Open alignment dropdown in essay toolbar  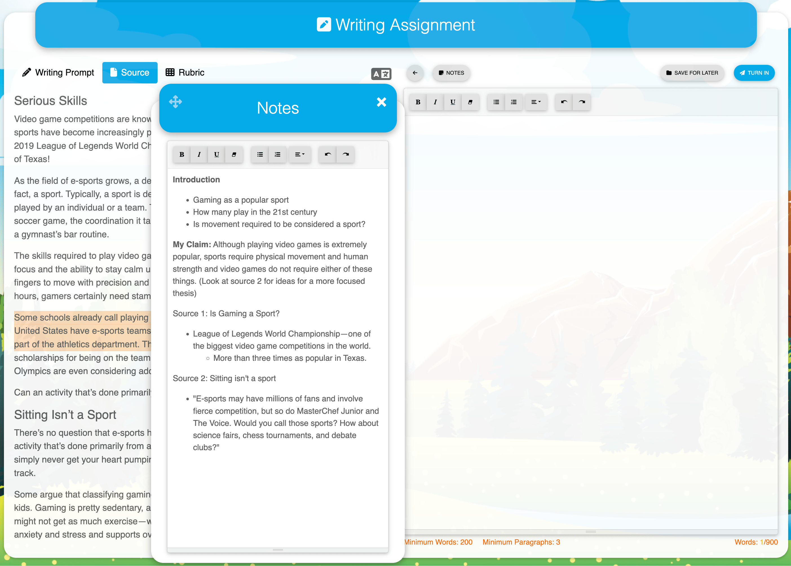pyautogui.click(x=536, y=102)
